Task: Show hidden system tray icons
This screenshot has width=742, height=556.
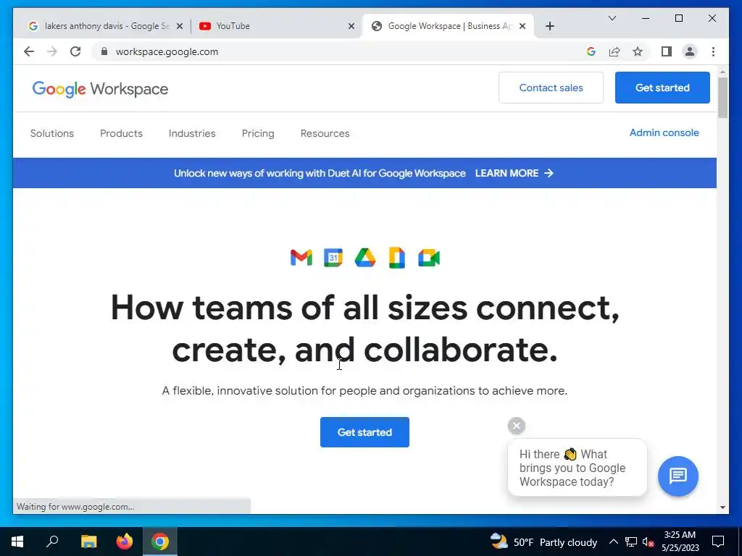Action: coord(613,542)
